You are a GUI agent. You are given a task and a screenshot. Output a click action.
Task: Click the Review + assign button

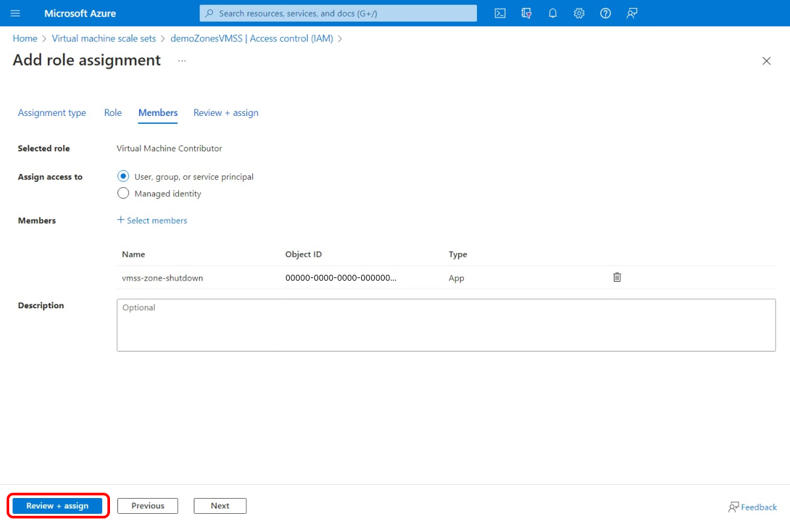pyautogui.click(x=58, y=505)
